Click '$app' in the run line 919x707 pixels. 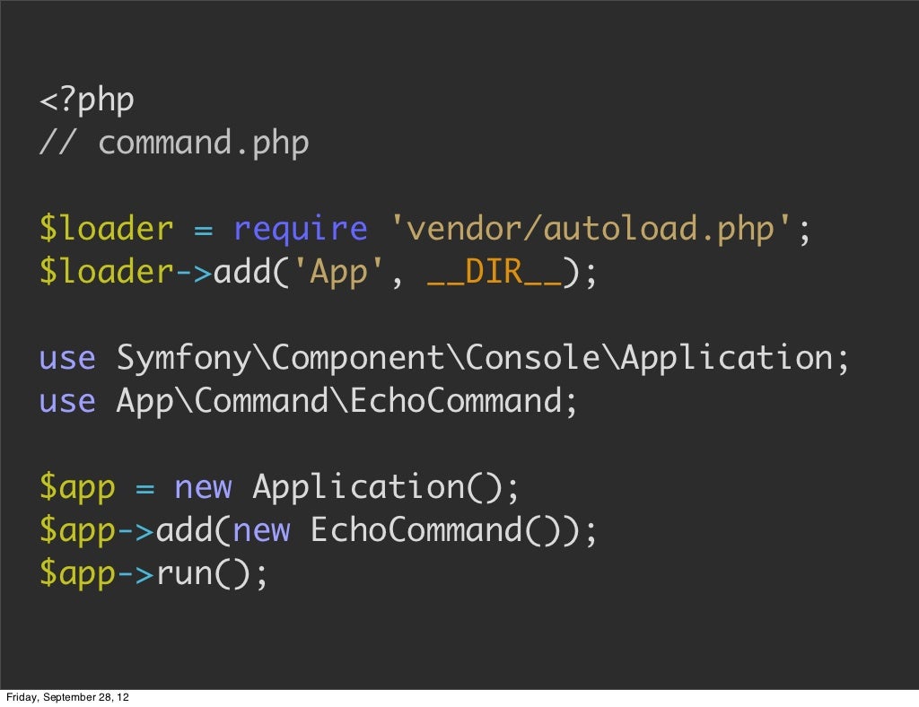pyautogui.click(x=77, y=574)
